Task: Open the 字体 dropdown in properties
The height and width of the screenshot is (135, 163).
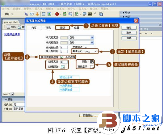Action: (19, 109)
